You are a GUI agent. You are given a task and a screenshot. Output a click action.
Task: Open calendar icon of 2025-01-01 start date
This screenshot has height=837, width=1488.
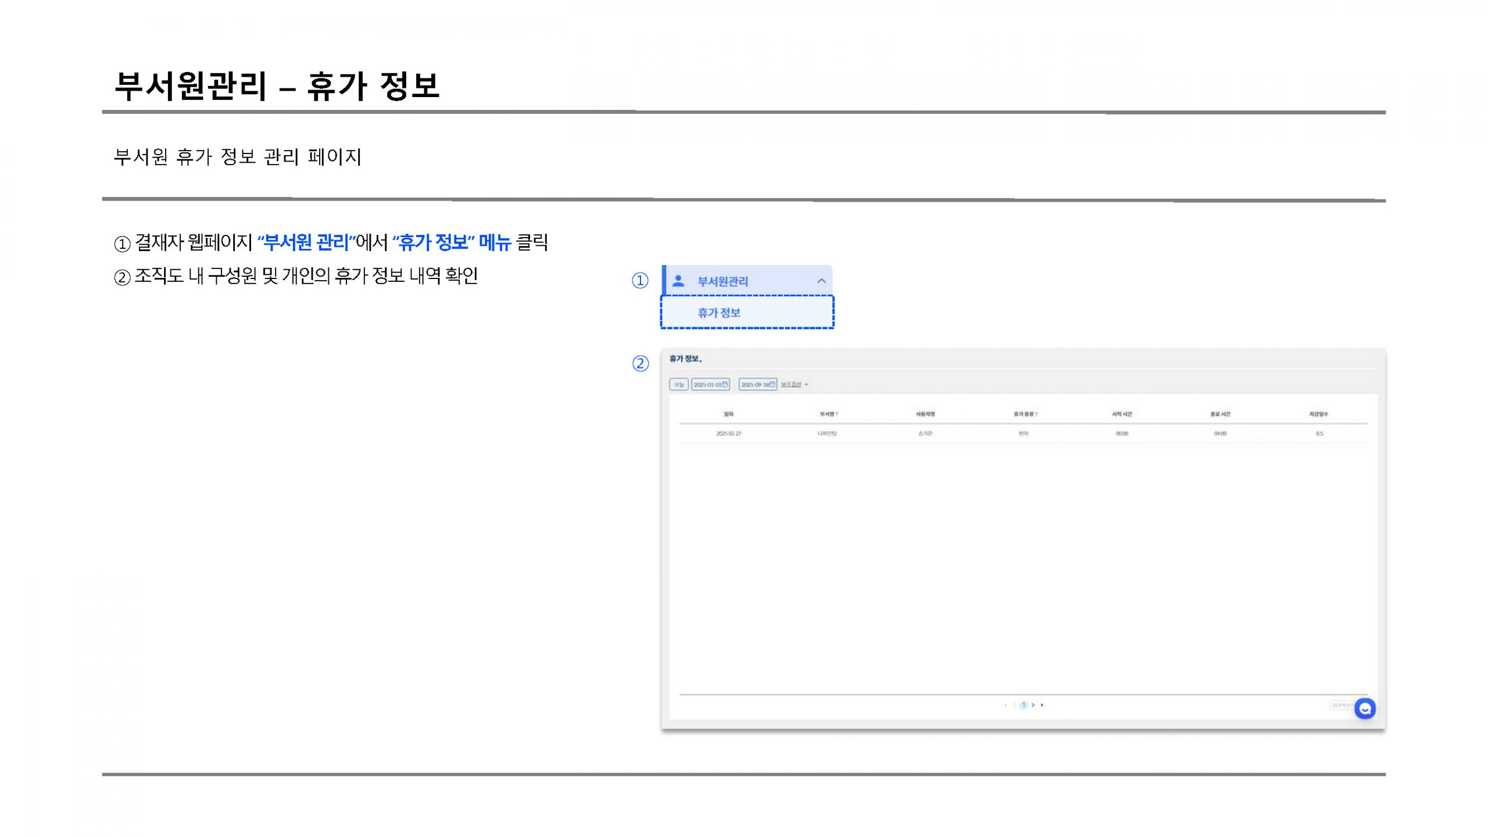[x=725, y=384]
